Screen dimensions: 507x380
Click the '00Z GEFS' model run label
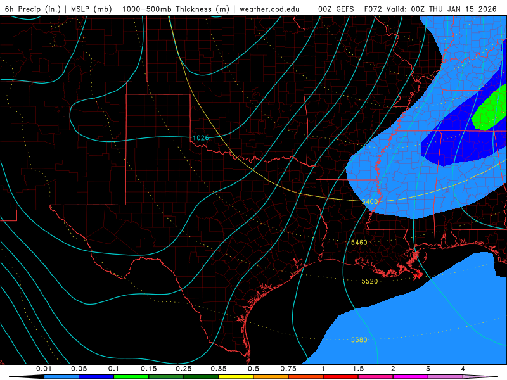337,9
